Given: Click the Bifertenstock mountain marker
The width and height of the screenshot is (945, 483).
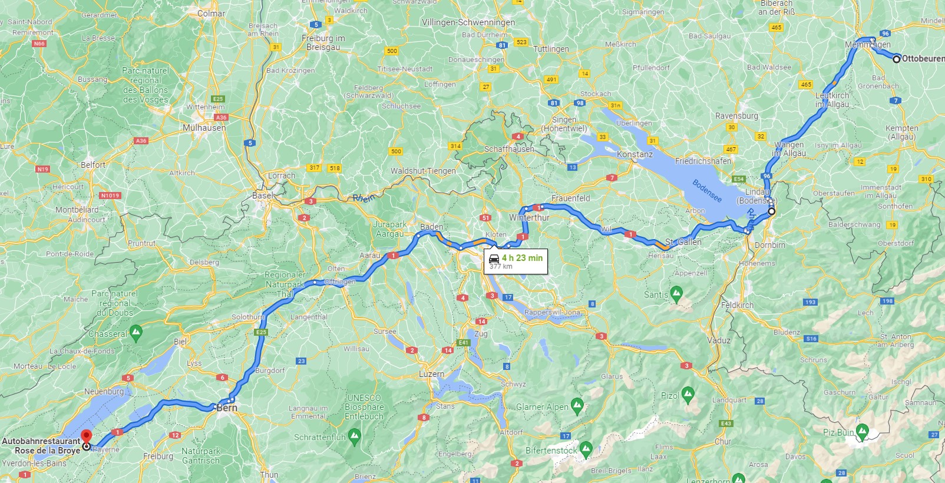Looking at the screenshot, I should [586, 449].
